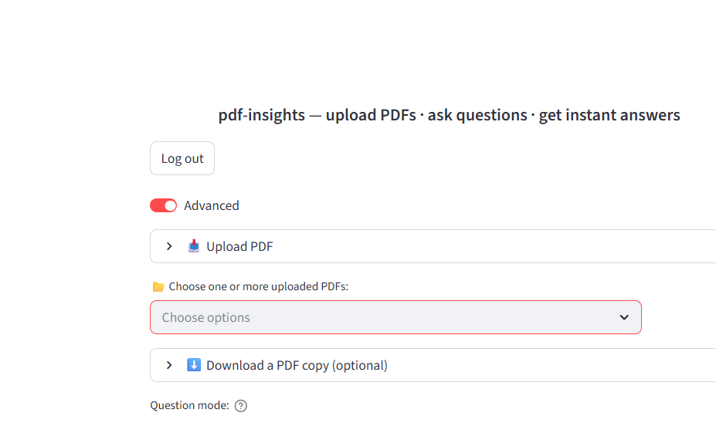Click the yellow folder icon
Image resolution: width=716 pixels, height=423 pixels.
pos(158,286)
